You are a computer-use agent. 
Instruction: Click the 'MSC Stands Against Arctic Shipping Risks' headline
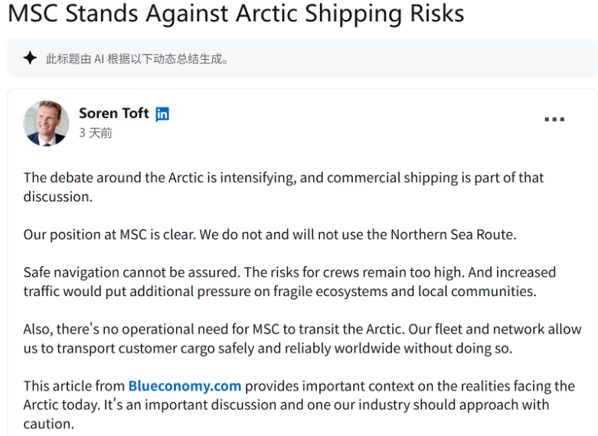tap(236, 14)
